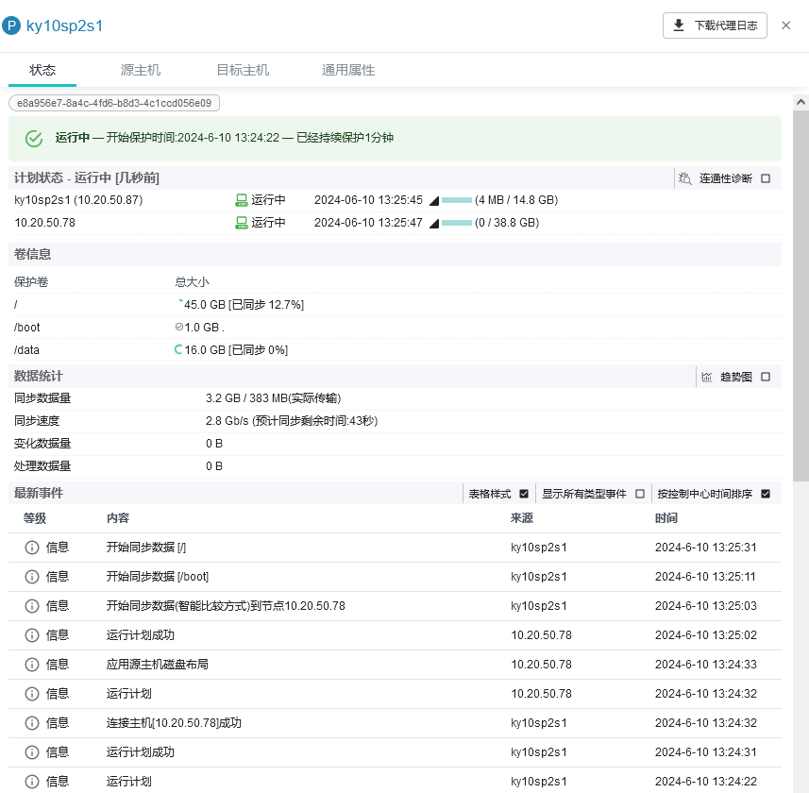Screen dimensions: 809x793
Task: Enable the 显示所有类型事件 checkbox
Action: tap(639, 493)
